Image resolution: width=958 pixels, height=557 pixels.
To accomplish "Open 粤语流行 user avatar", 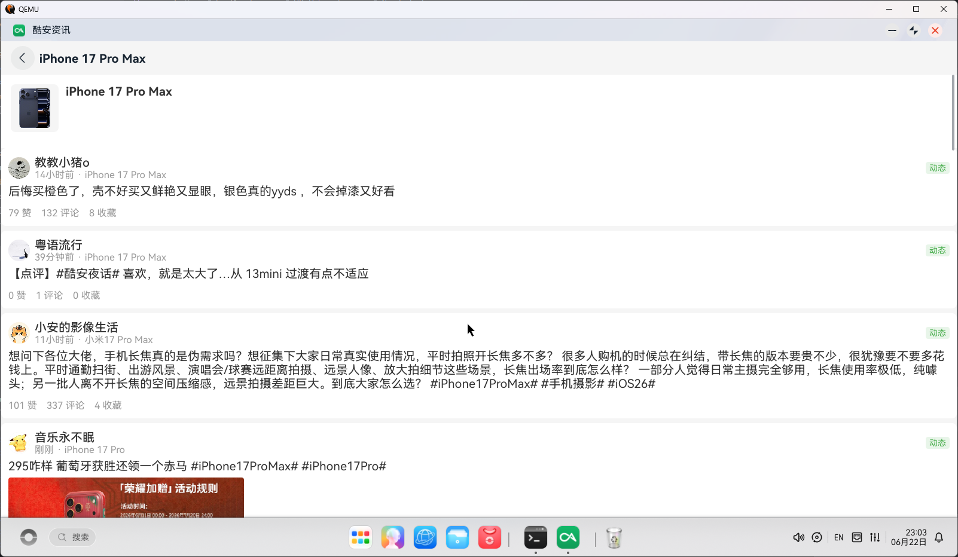I will point(19,250).
